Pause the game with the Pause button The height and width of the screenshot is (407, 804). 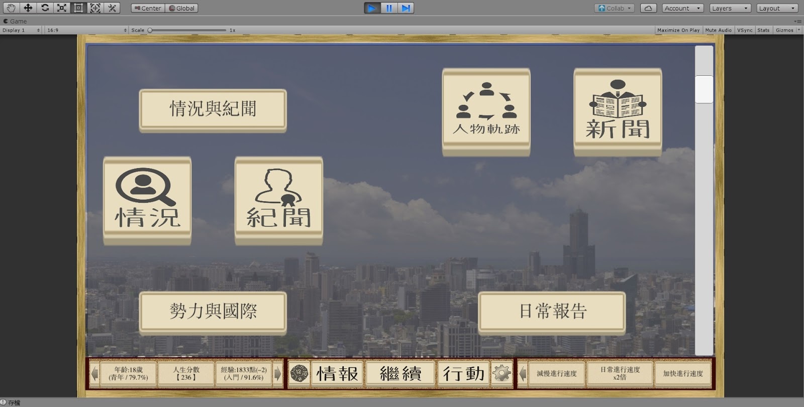(389, 8)
